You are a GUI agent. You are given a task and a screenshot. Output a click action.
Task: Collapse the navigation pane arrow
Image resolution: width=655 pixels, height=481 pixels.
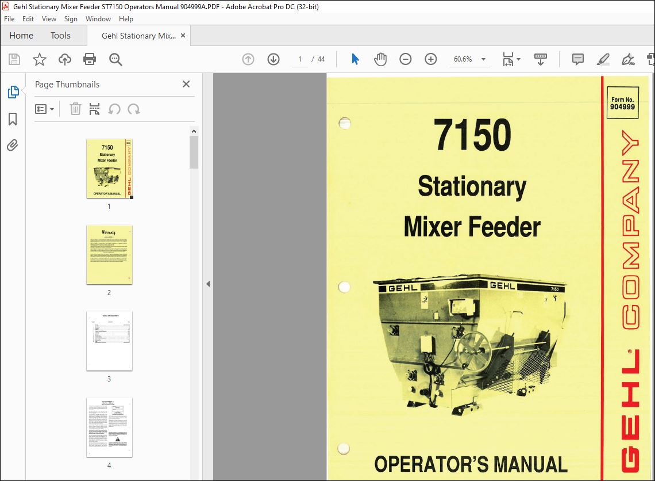(x=208, y=284)
